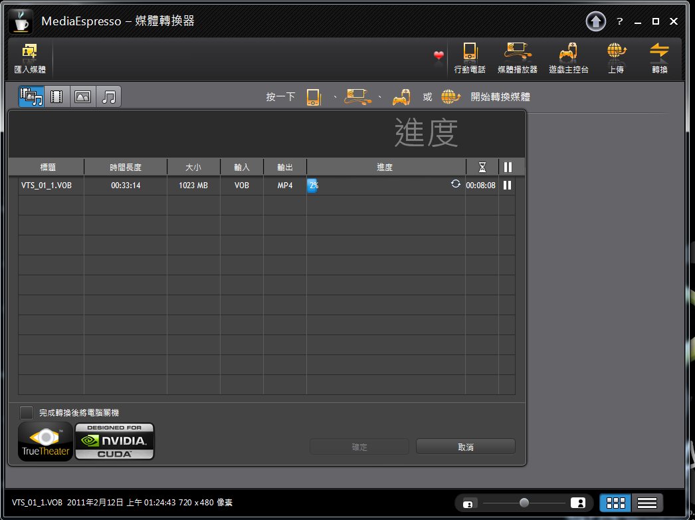The width and height of the screenshot is (695, 520).
Task: Switch to list view
Action: [x=646, y=503]
